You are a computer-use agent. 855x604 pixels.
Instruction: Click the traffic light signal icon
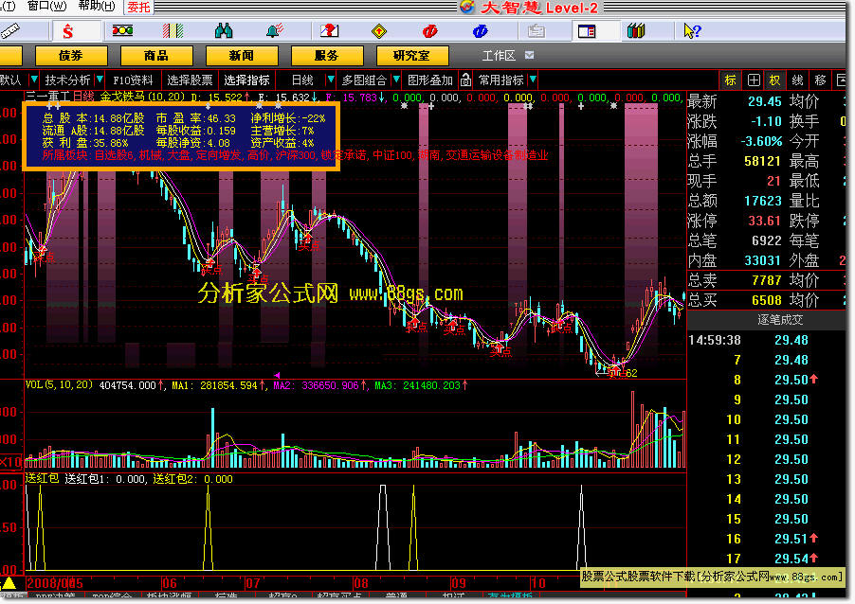point(122,30)
